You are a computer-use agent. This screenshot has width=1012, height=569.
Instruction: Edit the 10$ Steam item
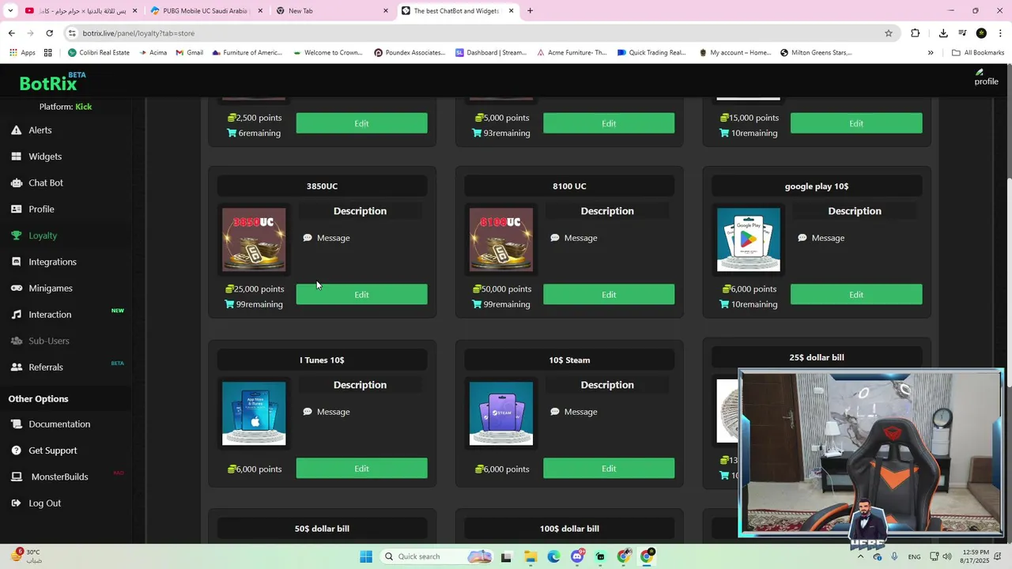coord(609,469)
